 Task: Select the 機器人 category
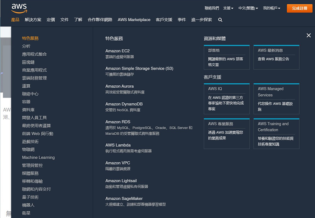tap(28, 205)
